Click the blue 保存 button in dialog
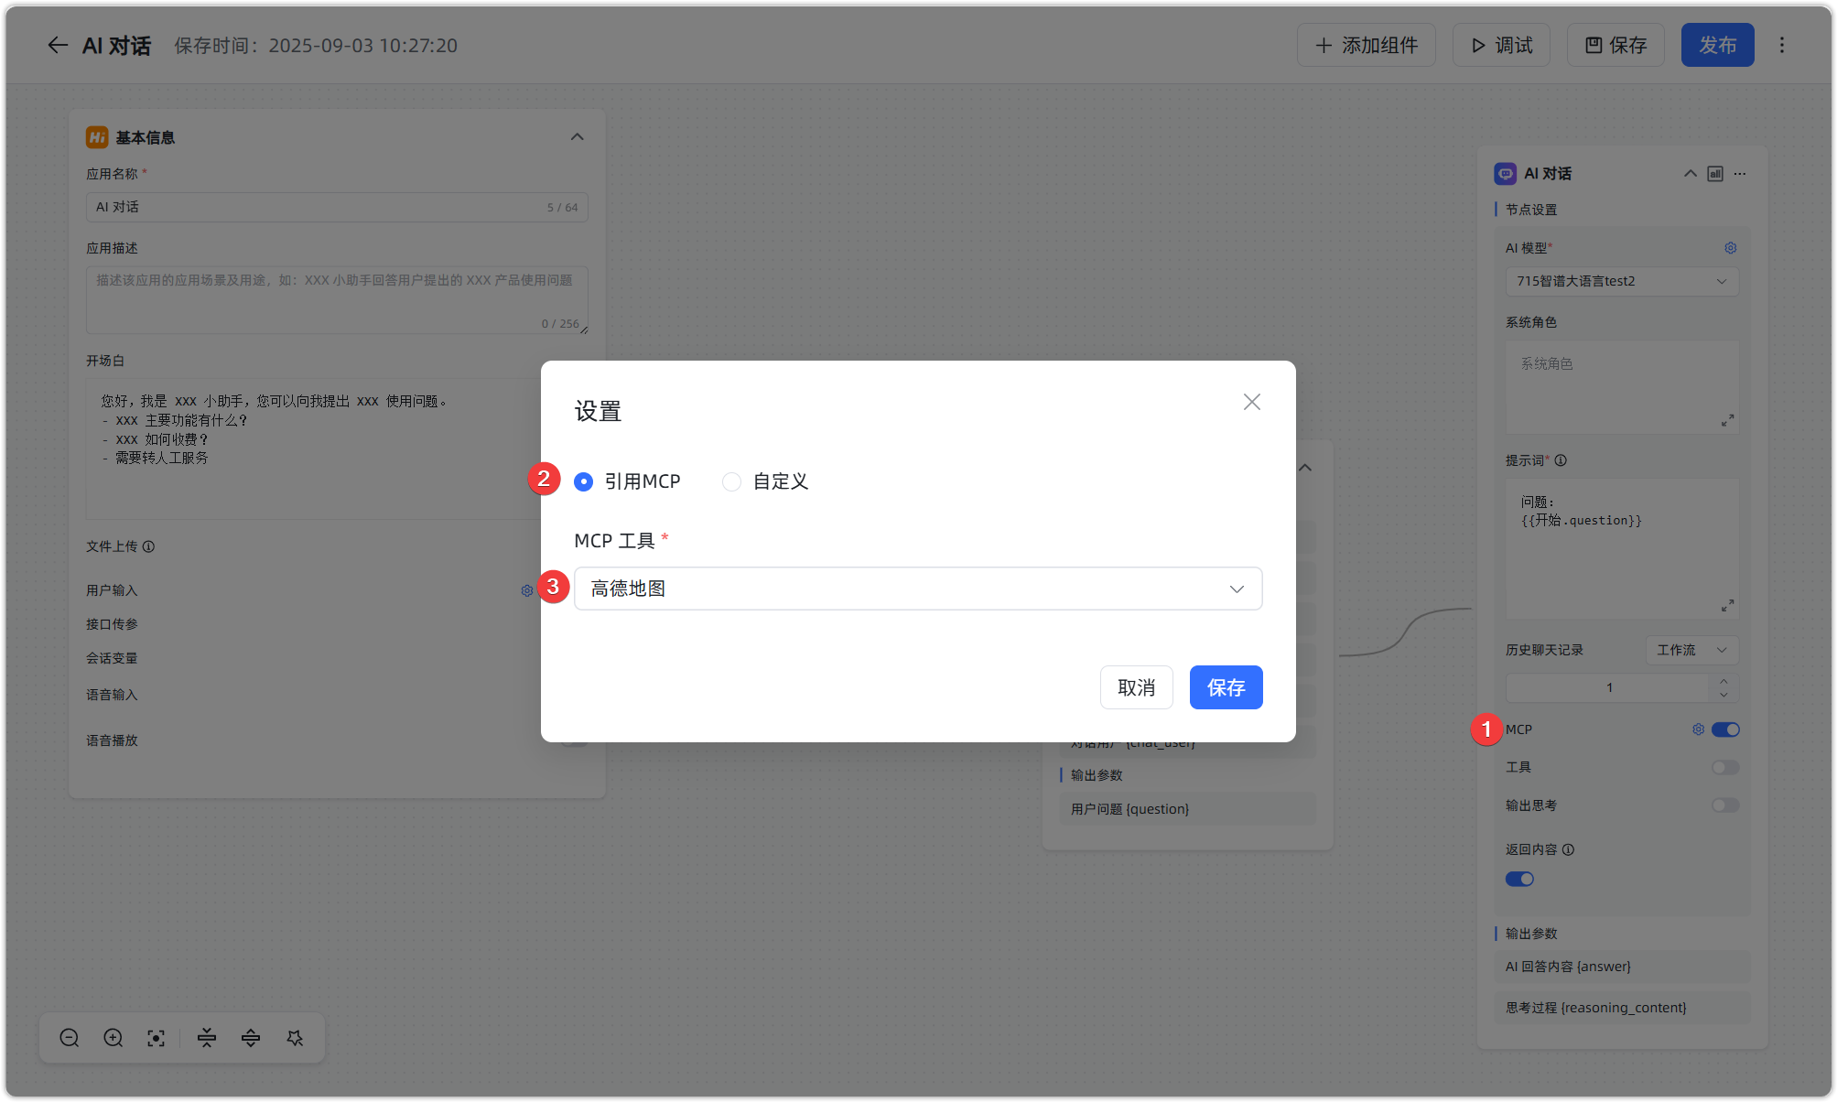The width and height of the screenshot is (1837, 1102). [1226, 687]
